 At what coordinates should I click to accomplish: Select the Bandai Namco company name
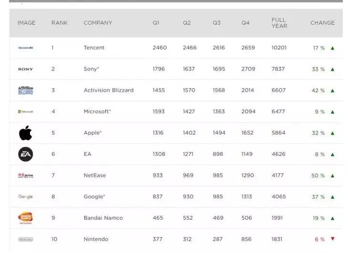103,218
